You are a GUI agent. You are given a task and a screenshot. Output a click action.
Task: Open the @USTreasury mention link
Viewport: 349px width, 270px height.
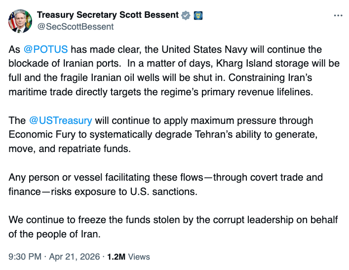pos(61,120)
